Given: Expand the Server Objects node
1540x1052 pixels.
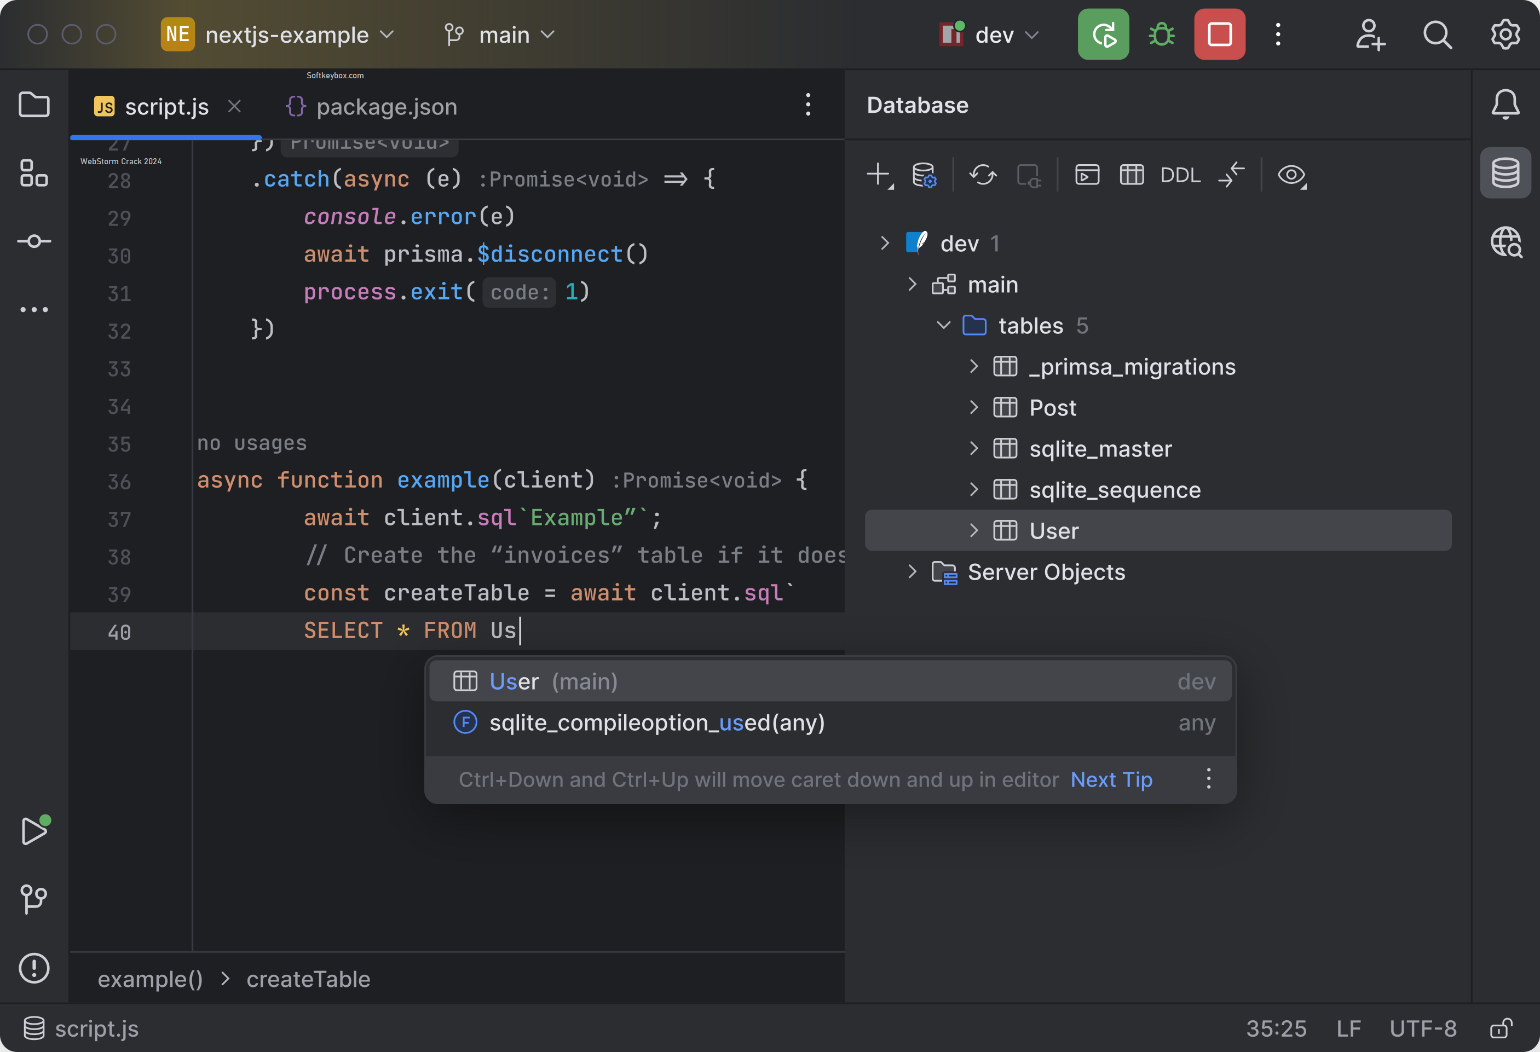Looking at the screenshot, I should (913, 572).
